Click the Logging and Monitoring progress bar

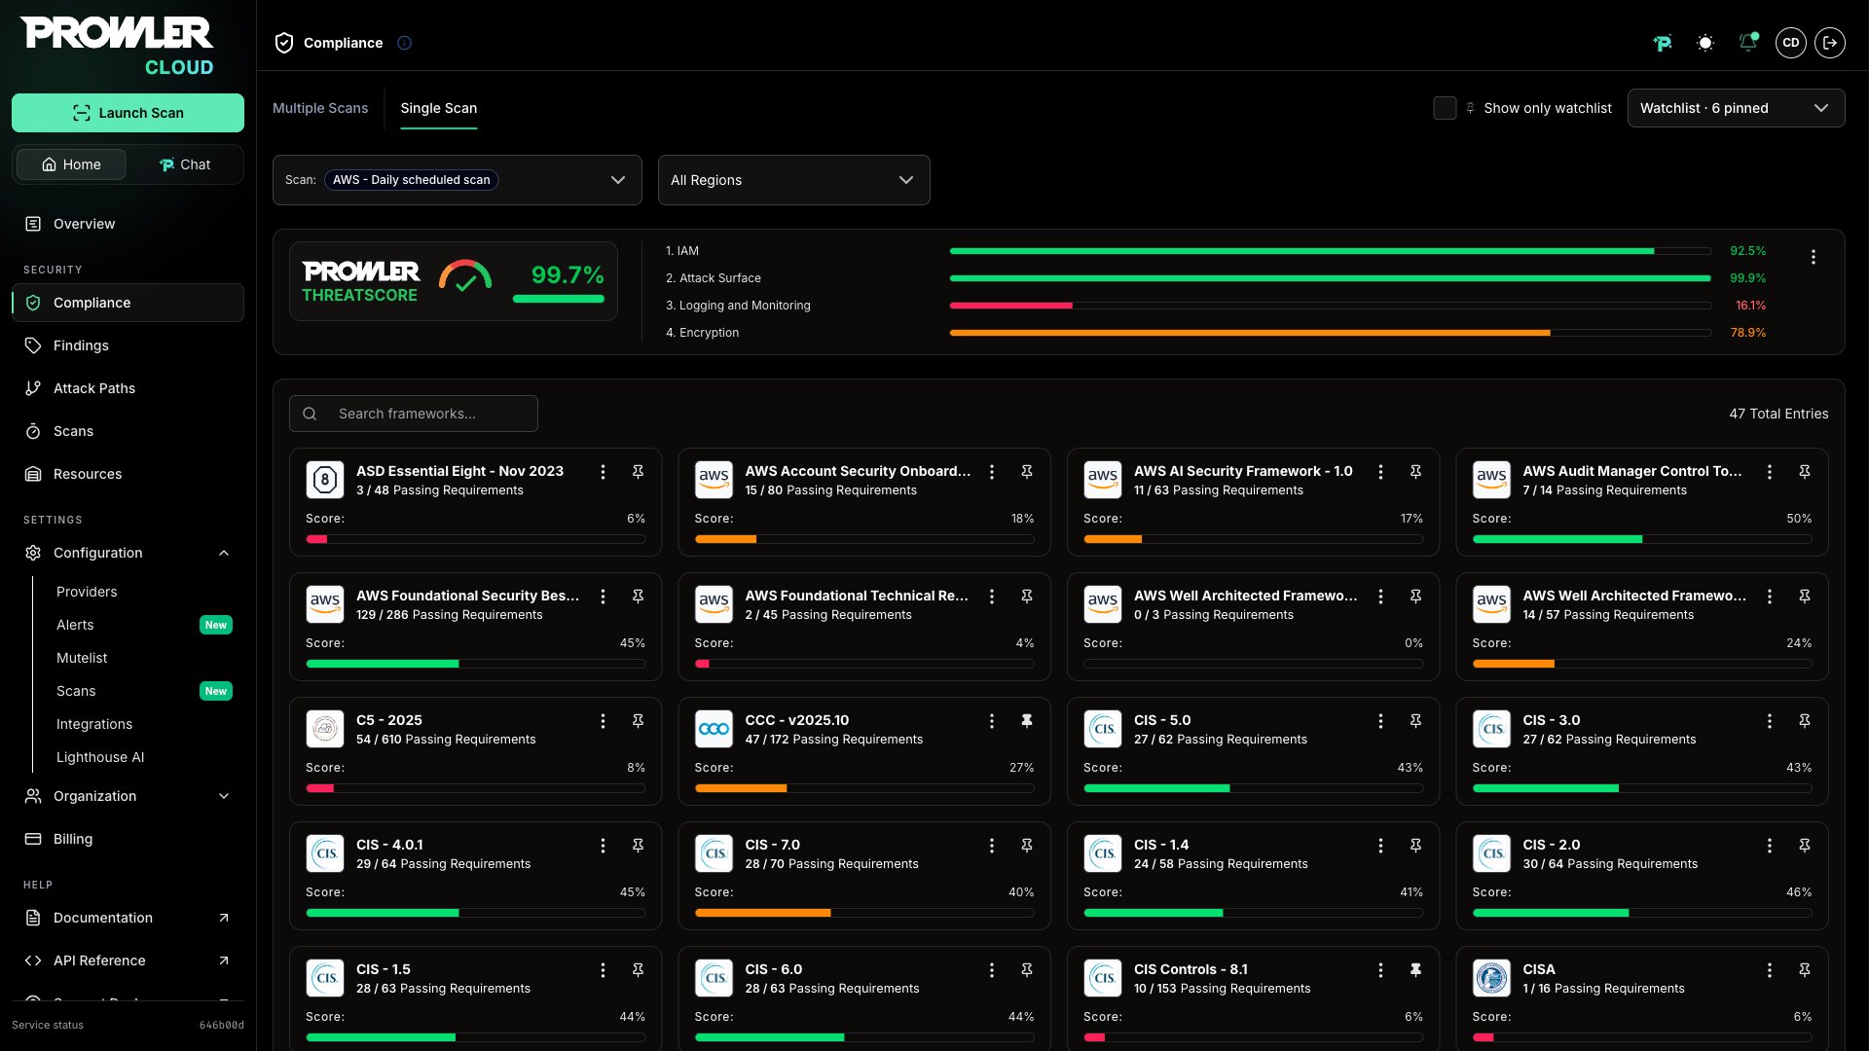(1330, 306)
